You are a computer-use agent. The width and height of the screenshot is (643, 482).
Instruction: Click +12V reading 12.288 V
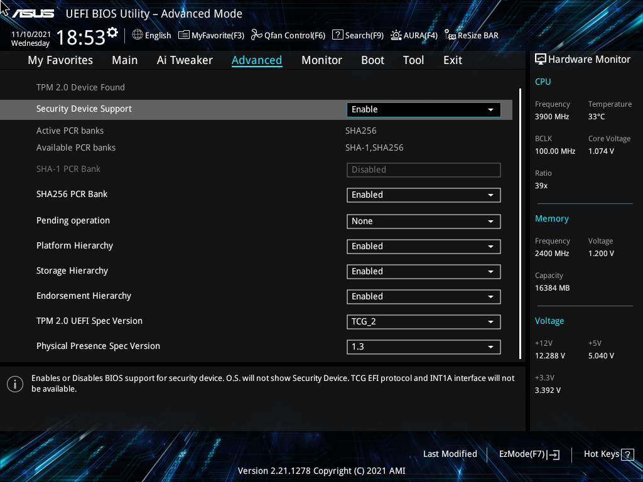(x=550, y=356)
